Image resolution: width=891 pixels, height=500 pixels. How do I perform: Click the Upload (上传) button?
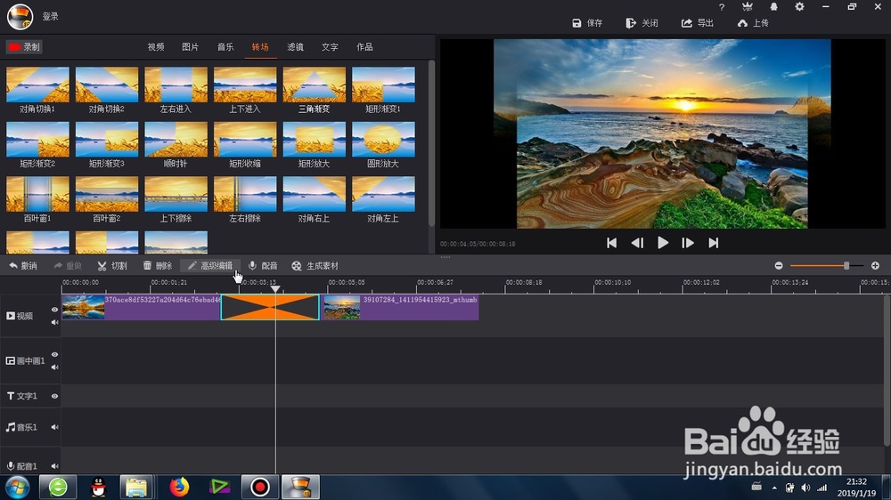coord(753,23)
